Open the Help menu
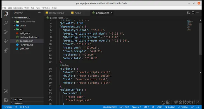204x109 pixels. (54, 8)
